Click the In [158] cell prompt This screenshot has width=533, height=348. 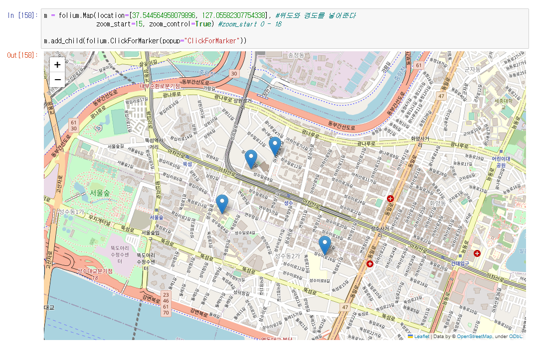tap(23, 15)
